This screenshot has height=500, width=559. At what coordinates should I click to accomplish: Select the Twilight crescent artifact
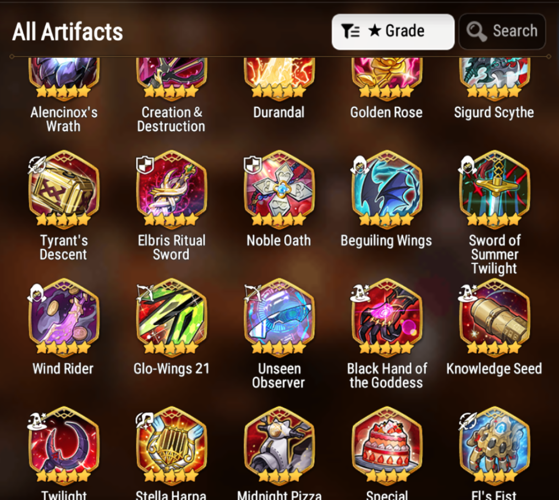[64, 444]
